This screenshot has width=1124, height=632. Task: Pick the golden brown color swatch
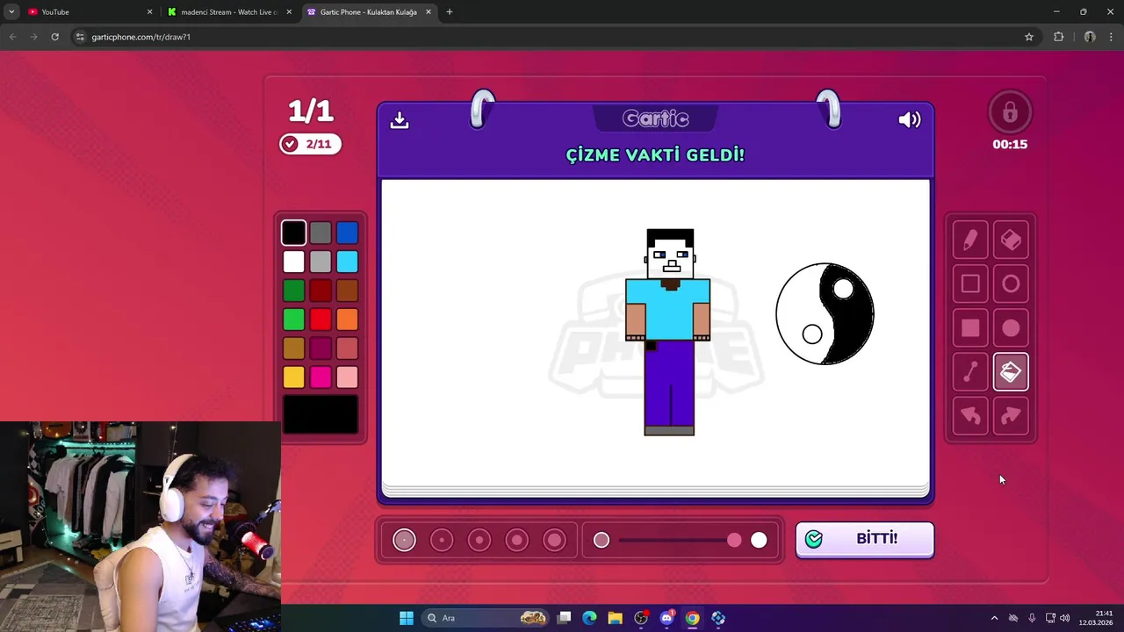point(294,348)
